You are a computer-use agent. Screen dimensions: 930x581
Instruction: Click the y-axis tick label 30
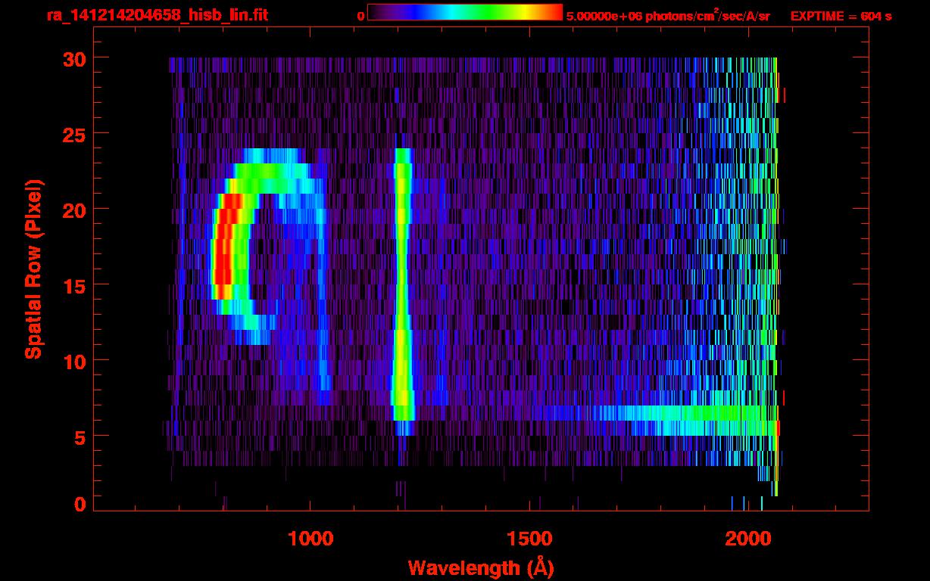pyautogui.click(x=73, y=58)
